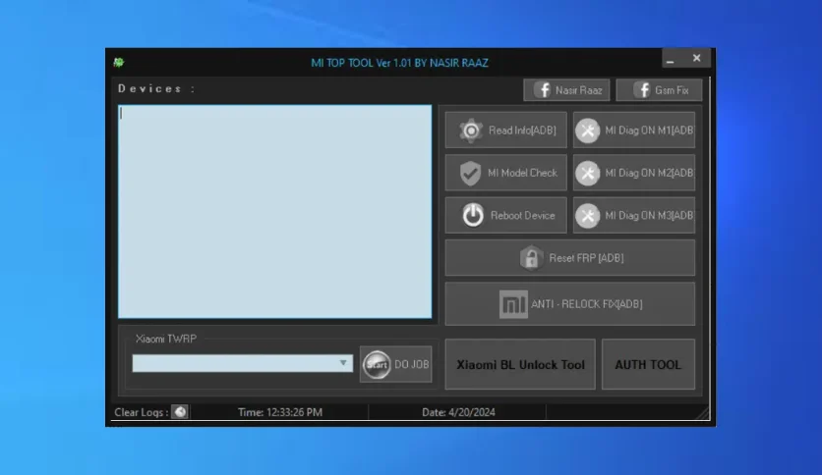Open the Xiaomi TWRP dropdown arrow

coord(343,363)
